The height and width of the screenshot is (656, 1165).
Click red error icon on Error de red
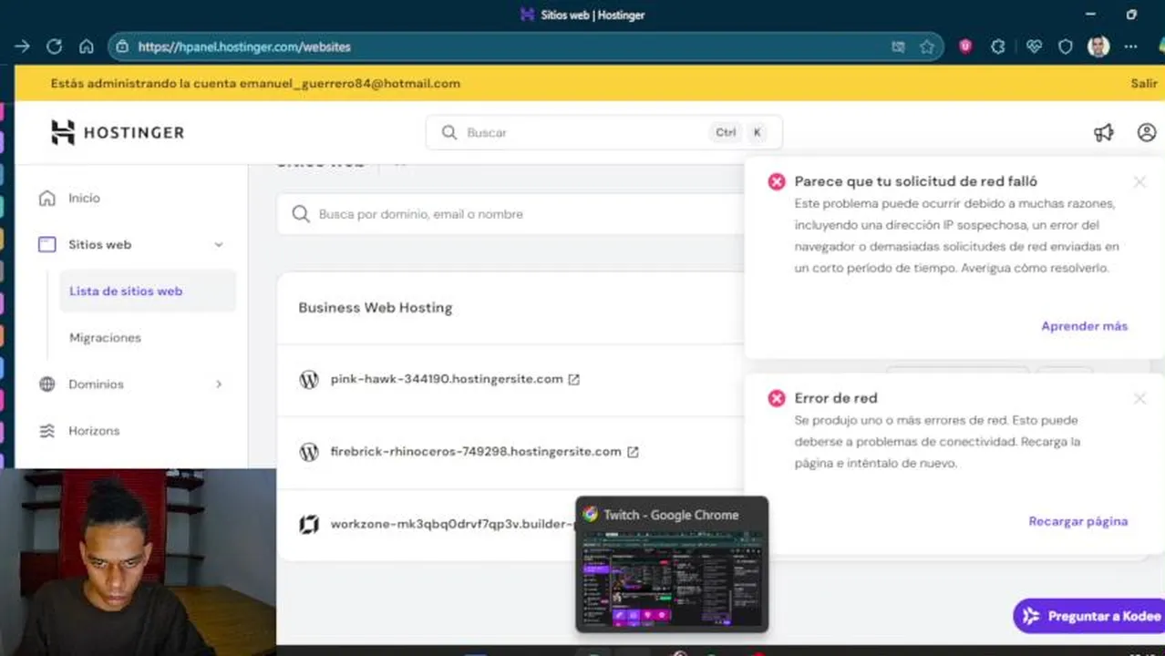pos(777,398)
